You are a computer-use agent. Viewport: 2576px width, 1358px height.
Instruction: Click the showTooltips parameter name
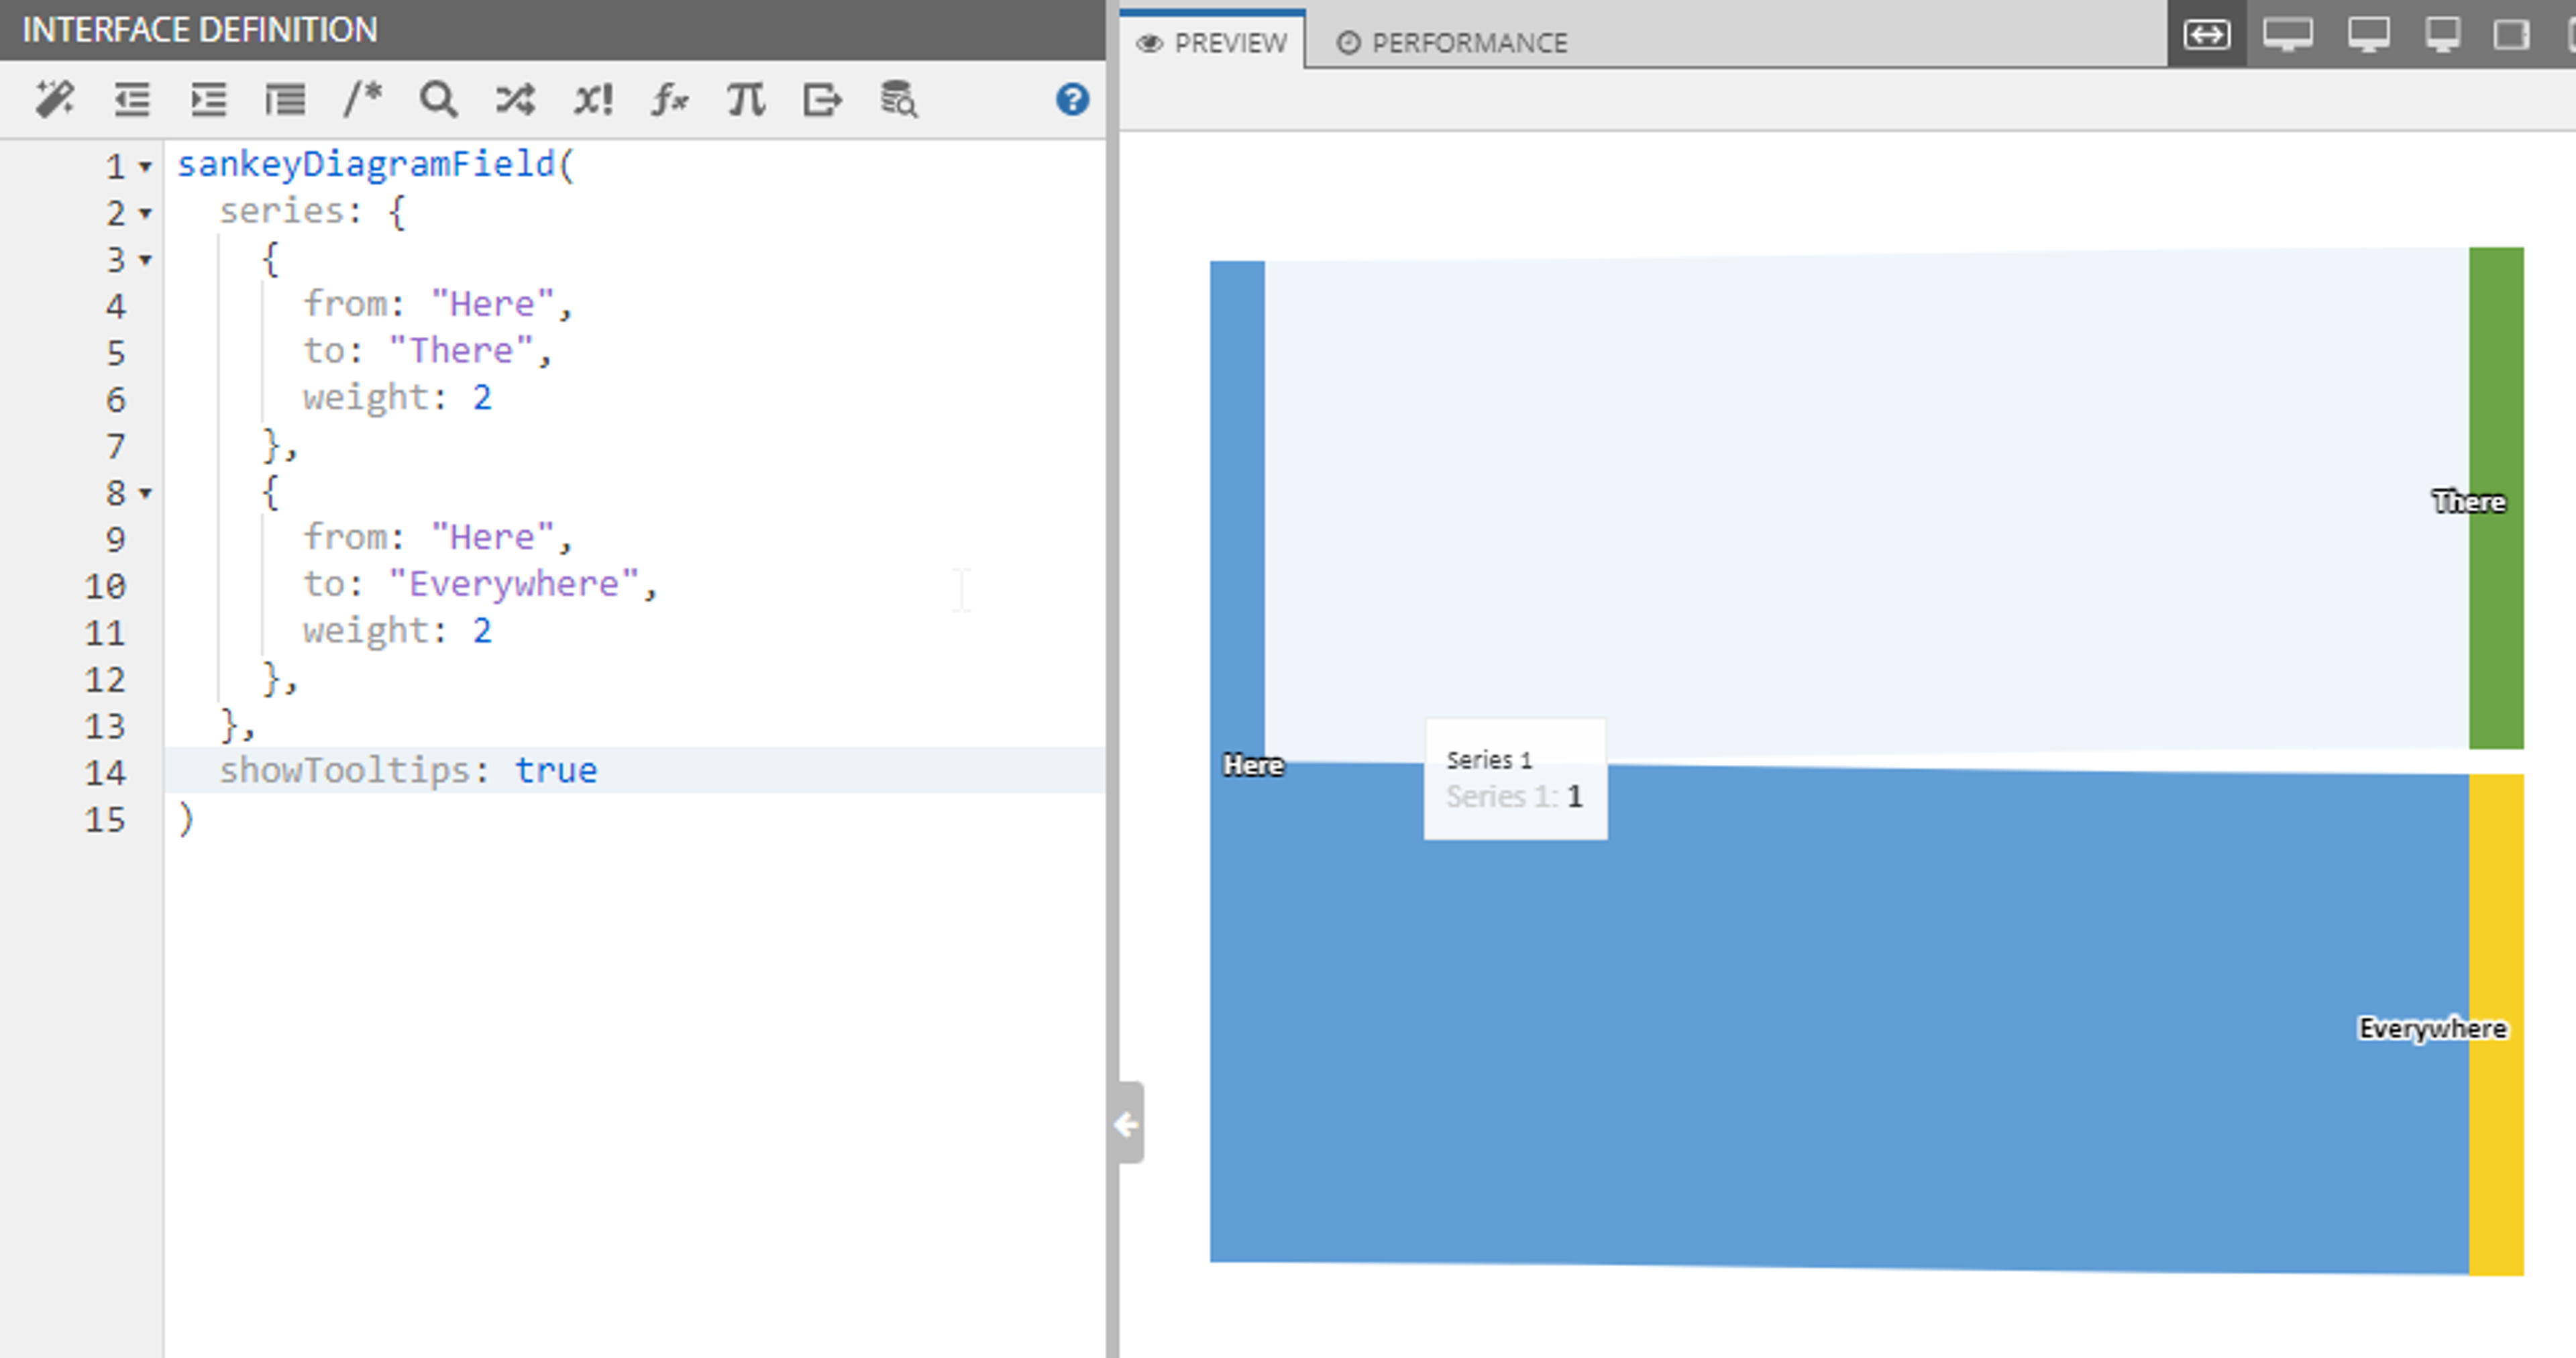[x=345, y=771]
